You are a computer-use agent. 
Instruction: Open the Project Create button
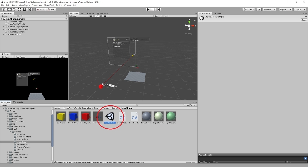[x=5, y=105]
